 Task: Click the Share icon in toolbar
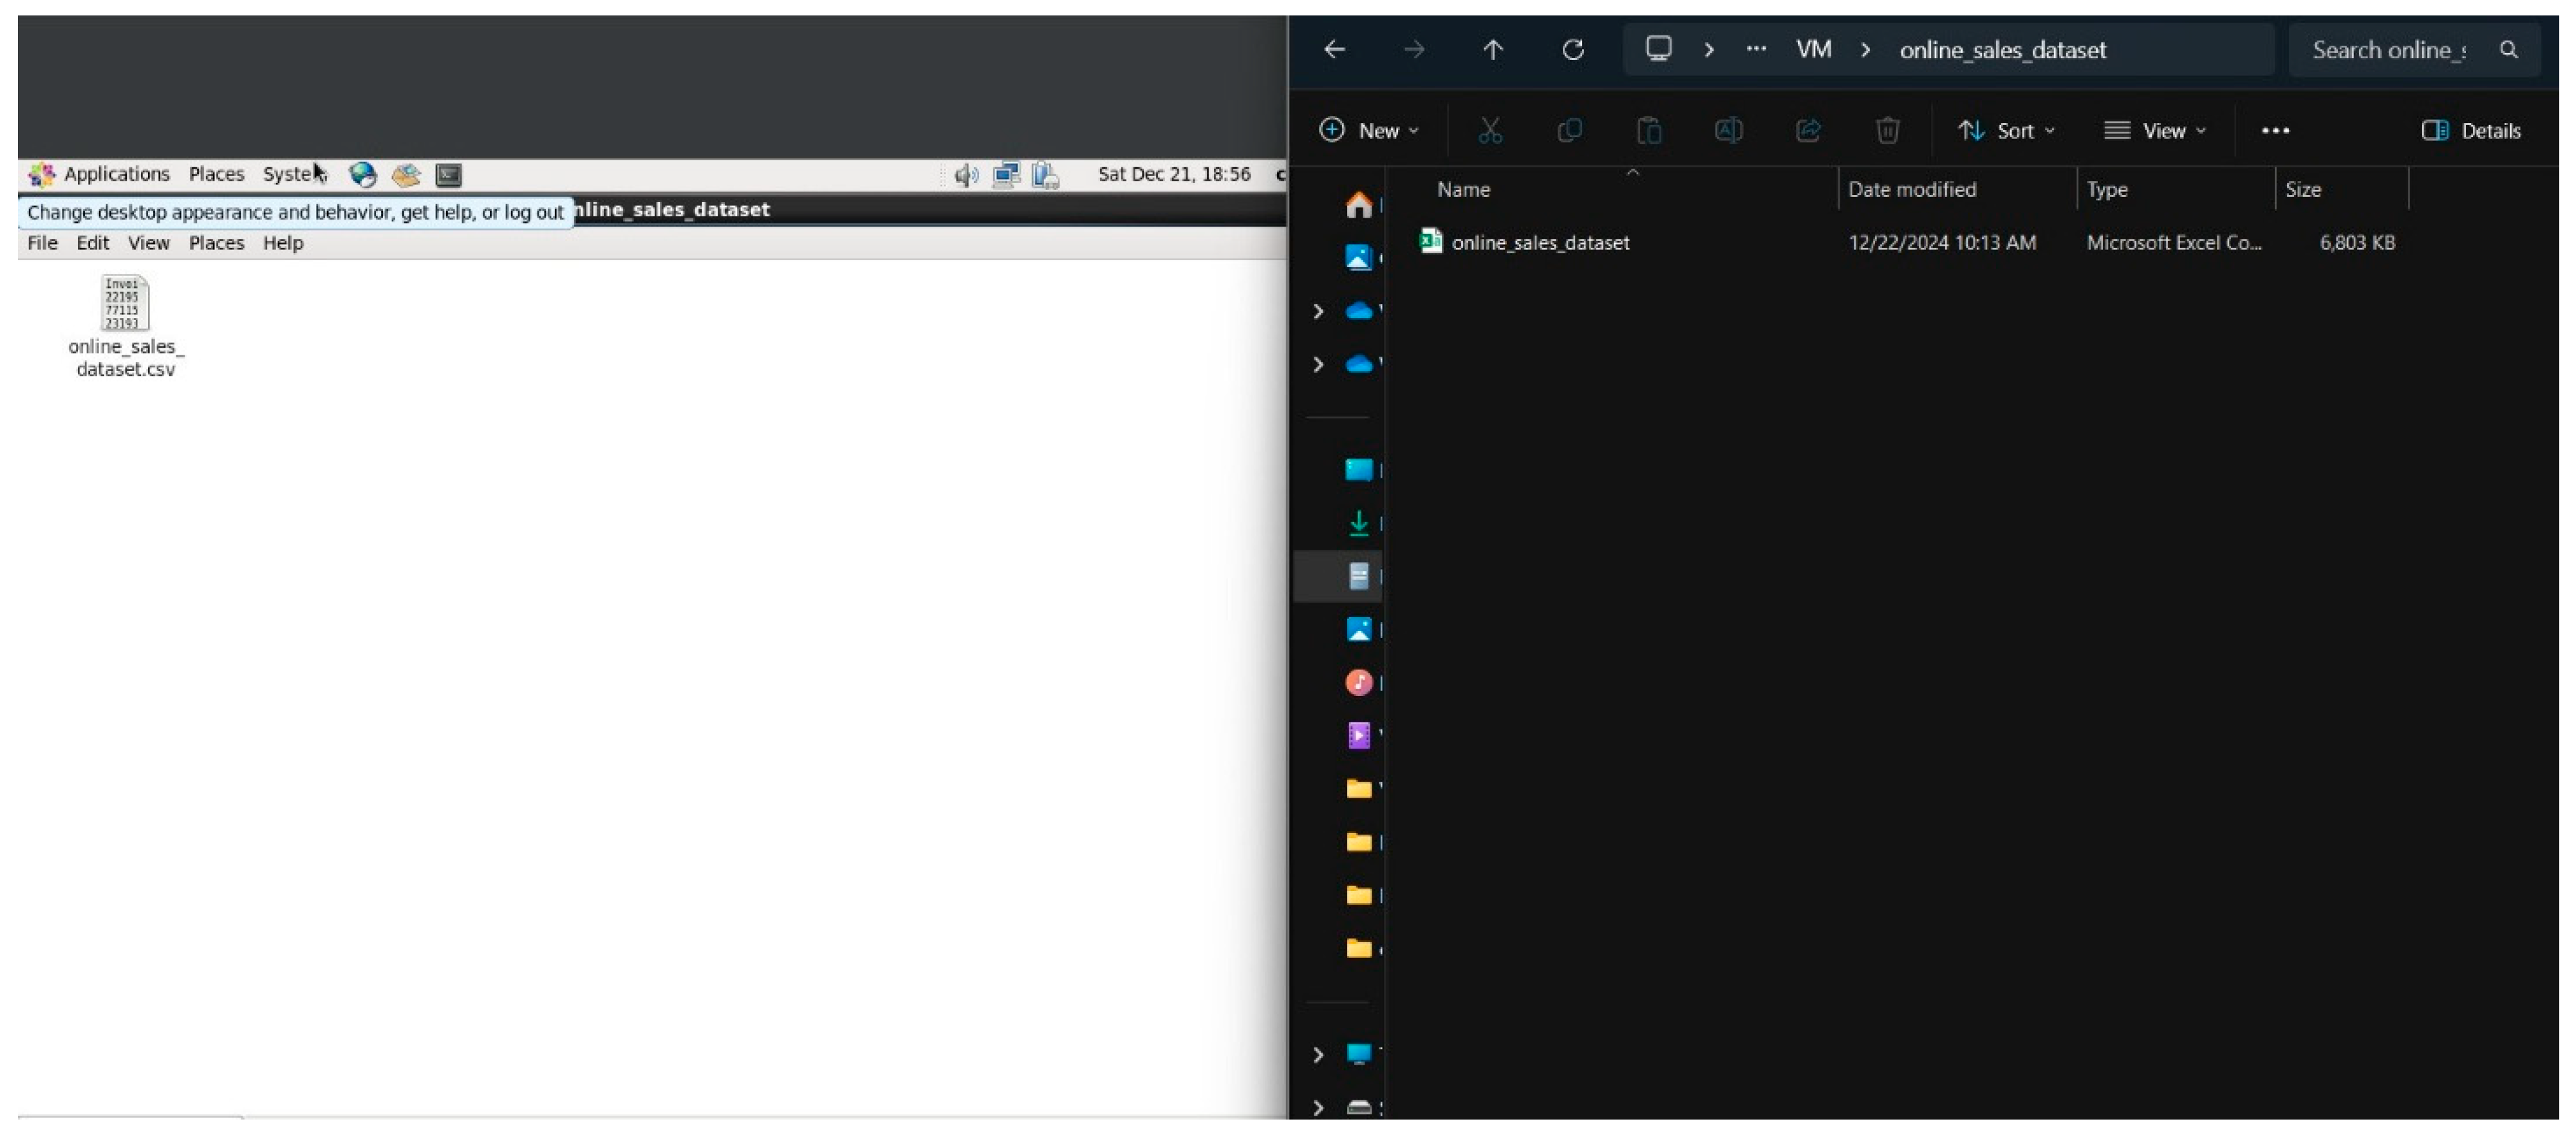[1808, 130]
